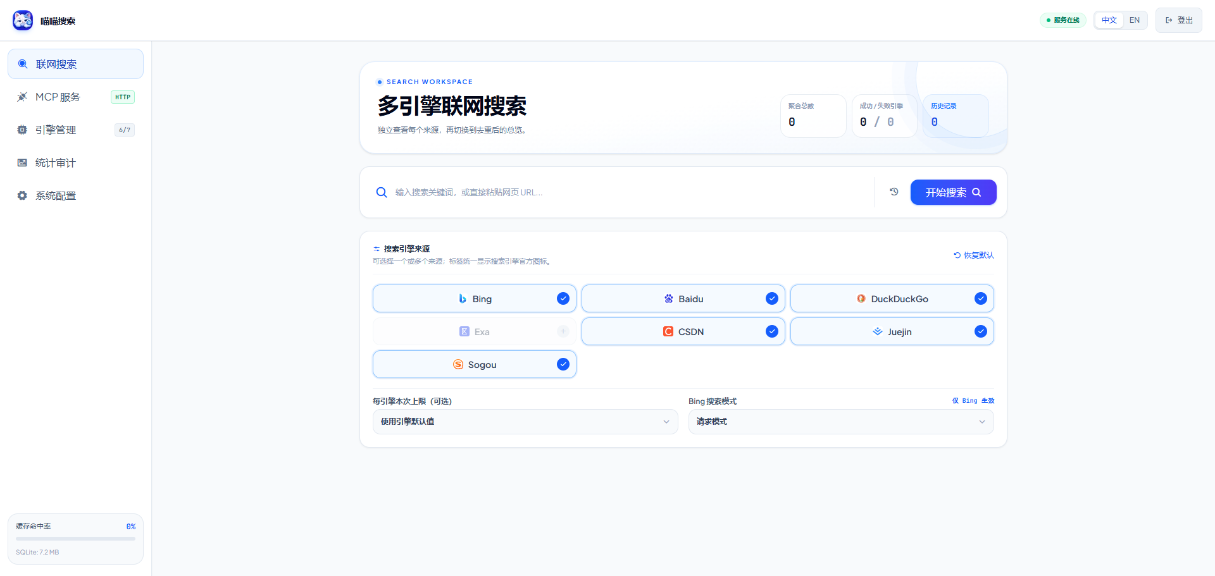This screenshot has width=1215, height=576.
Task: Click the 多引擎联网搜索 heading
Action: [452, 106]
